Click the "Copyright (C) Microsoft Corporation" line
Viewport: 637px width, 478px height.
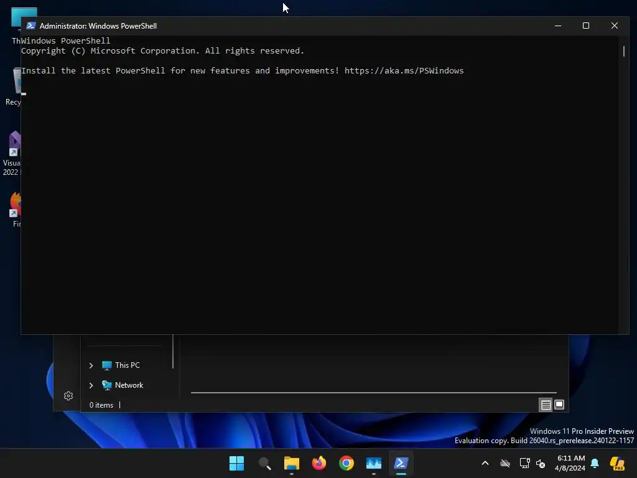pyautogui.click(x=162, y=51)
